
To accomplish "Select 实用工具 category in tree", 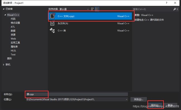I will tap(15, 42).
